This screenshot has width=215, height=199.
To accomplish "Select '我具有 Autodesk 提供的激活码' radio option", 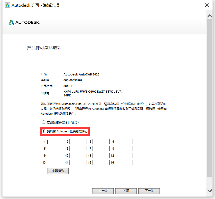I will pos(43,131).
